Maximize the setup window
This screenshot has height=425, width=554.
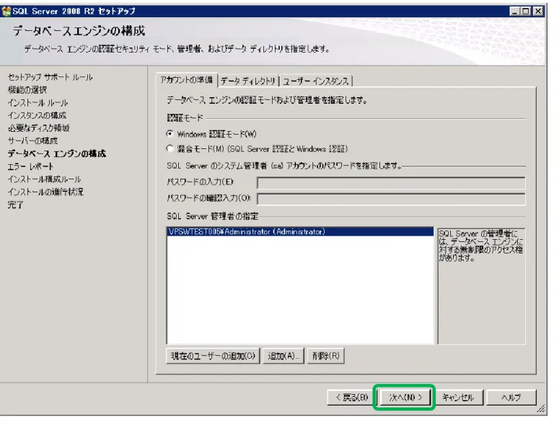tap(526, 12)
